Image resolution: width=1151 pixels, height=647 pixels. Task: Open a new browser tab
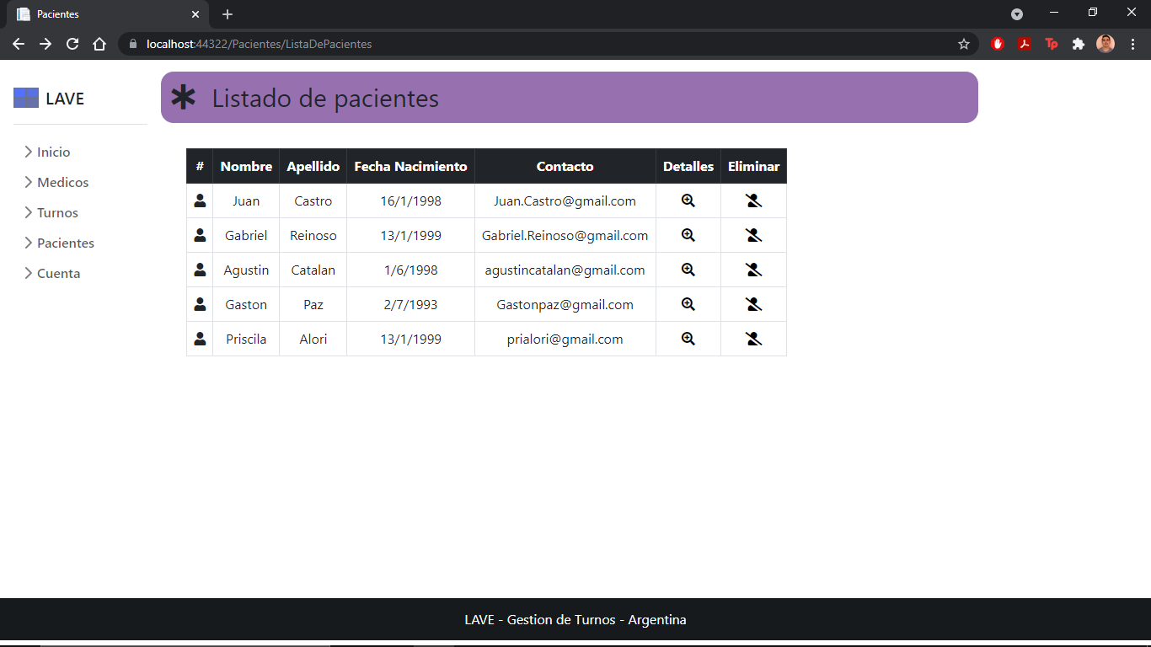point(228,14)
